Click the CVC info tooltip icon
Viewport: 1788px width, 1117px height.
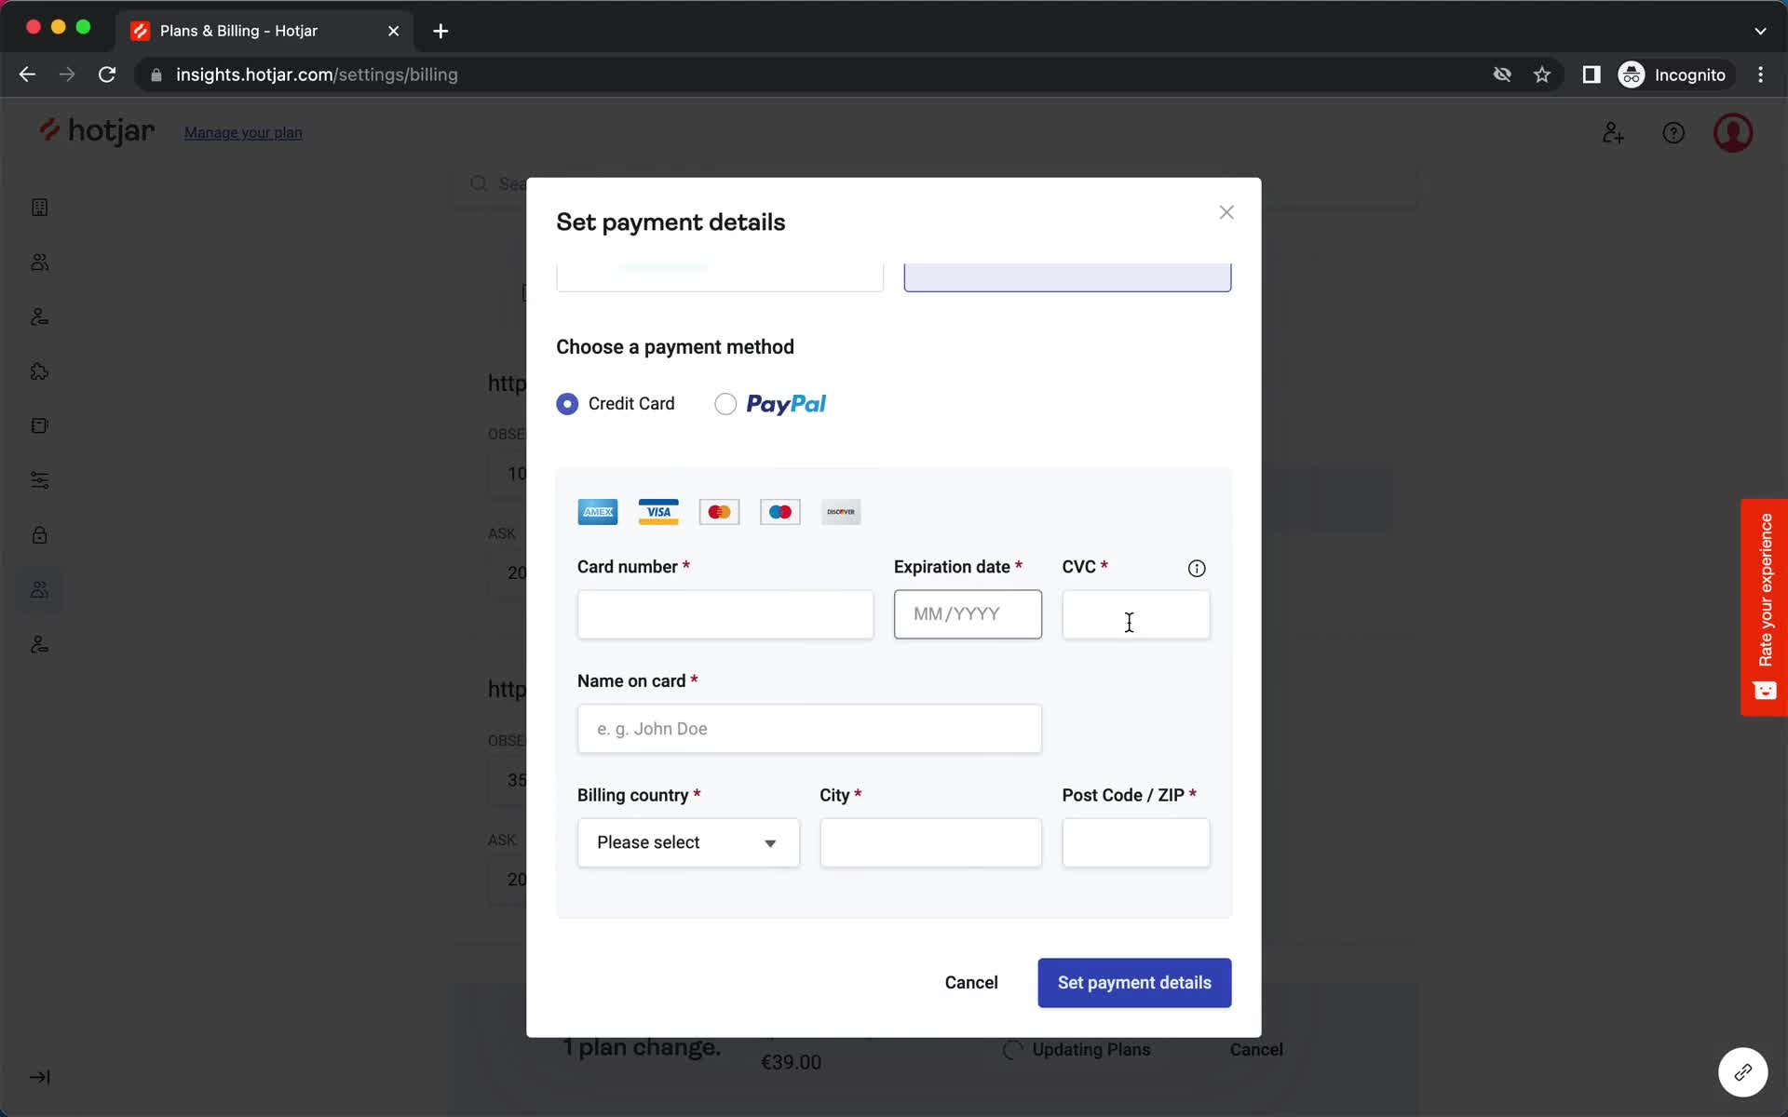(1196, 566)
